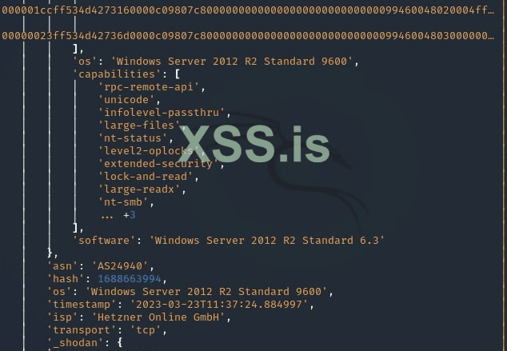This screenshot has height=351, width=507.
Task: Click the transport value 'tcp'
Action: click(x=146, y=330)
